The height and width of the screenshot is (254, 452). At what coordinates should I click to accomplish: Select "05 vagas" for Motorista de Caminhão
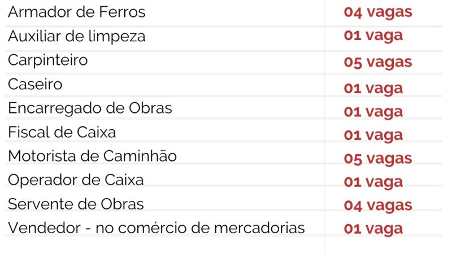point(377,159)
